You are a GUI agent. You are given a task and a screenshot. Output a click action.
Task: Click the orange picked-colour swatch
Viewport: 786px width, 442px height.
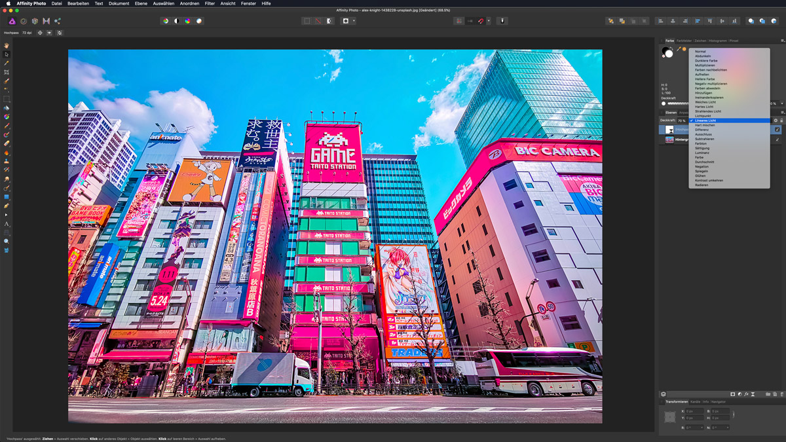click(684, 49)
